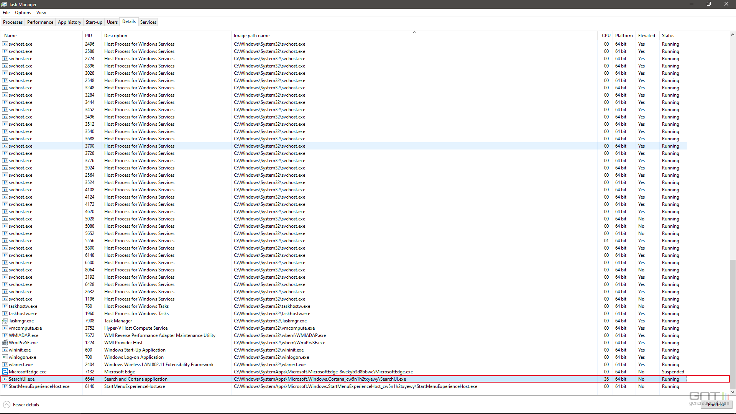
Task: Click the WmiPrvSE.exe process icon
Action: click(x=5, y=343)
